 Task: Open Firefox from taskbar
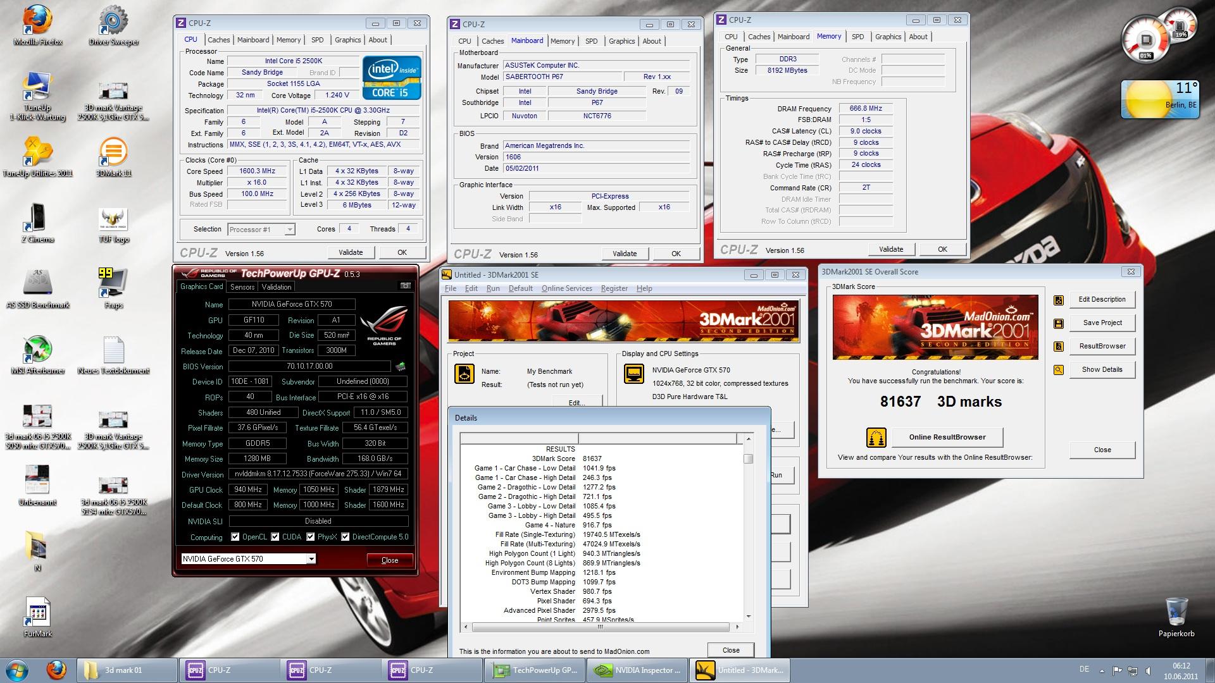pyautogui.click(x=56, y=670)
